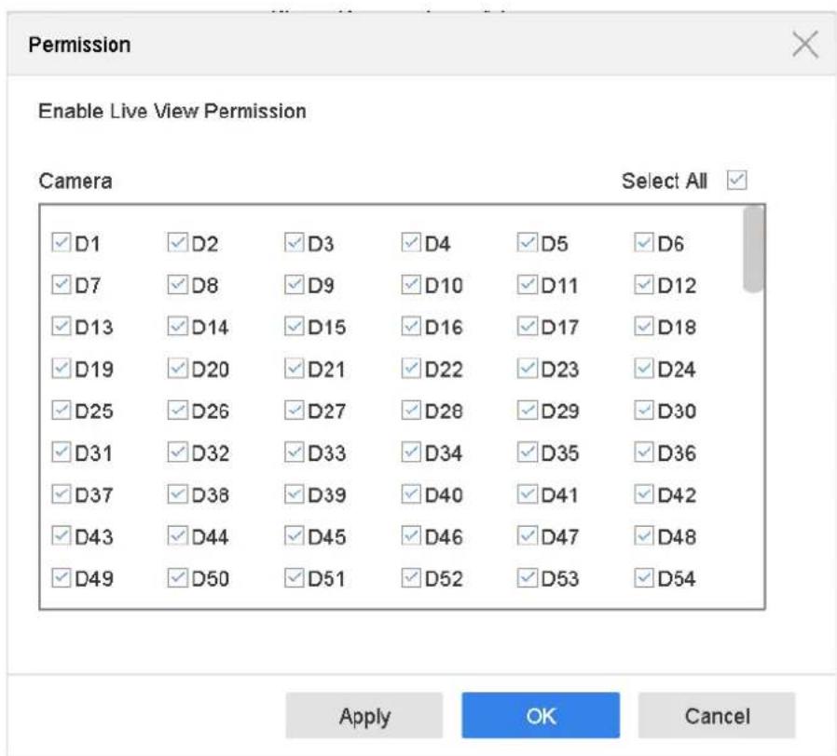Toggle the D46 camera box
837x756 pixels.
411,536
